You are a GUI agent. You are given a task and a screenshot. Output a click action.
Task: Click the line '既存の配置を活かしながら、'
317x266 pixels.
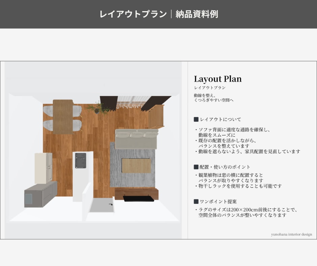pos(227,141)
